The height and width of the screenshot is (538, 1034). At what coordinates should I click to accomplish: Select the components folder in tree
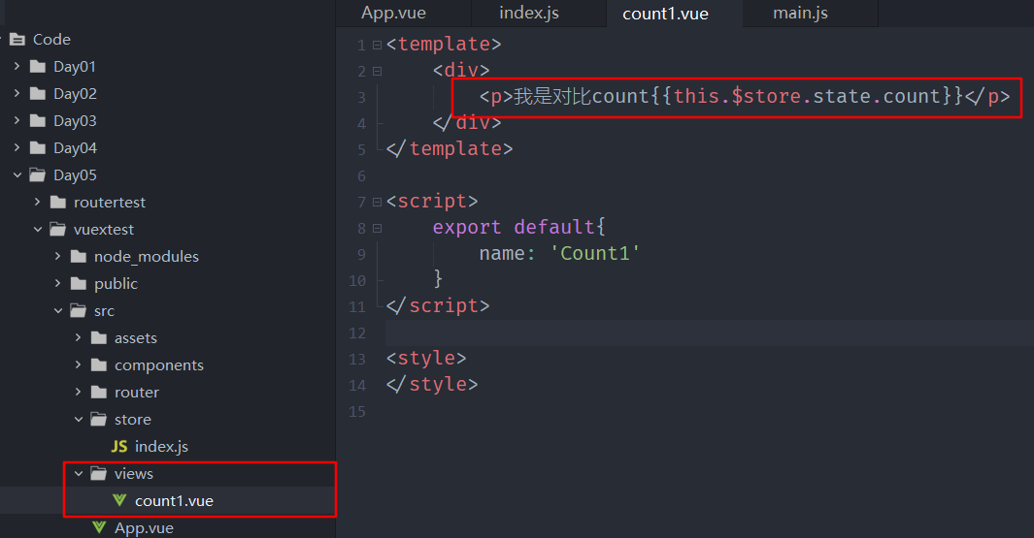(158, 365)
